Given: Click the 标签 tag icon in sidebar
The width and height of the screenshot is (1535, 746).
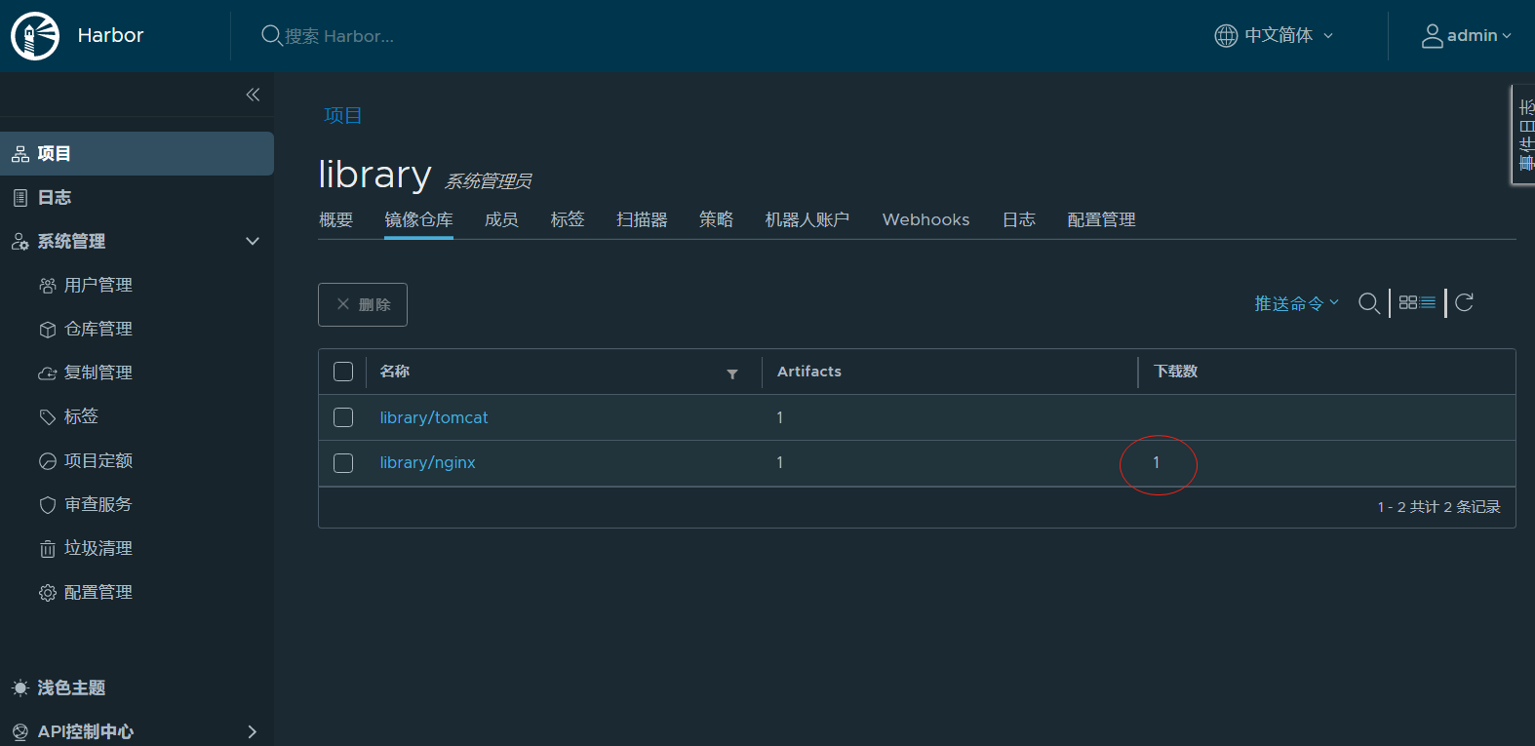Looking at the screenshot, I should [x=47, y=417].
